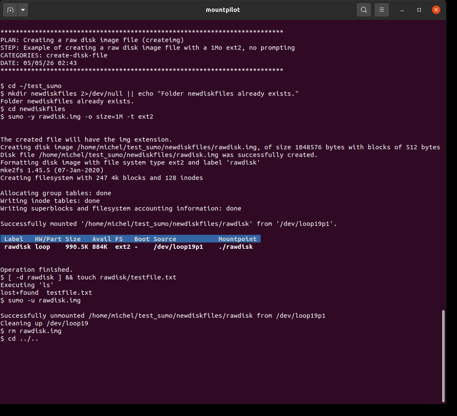
Task: Click the "Executing 'ls'" line
Action: (x=27, y=285)
